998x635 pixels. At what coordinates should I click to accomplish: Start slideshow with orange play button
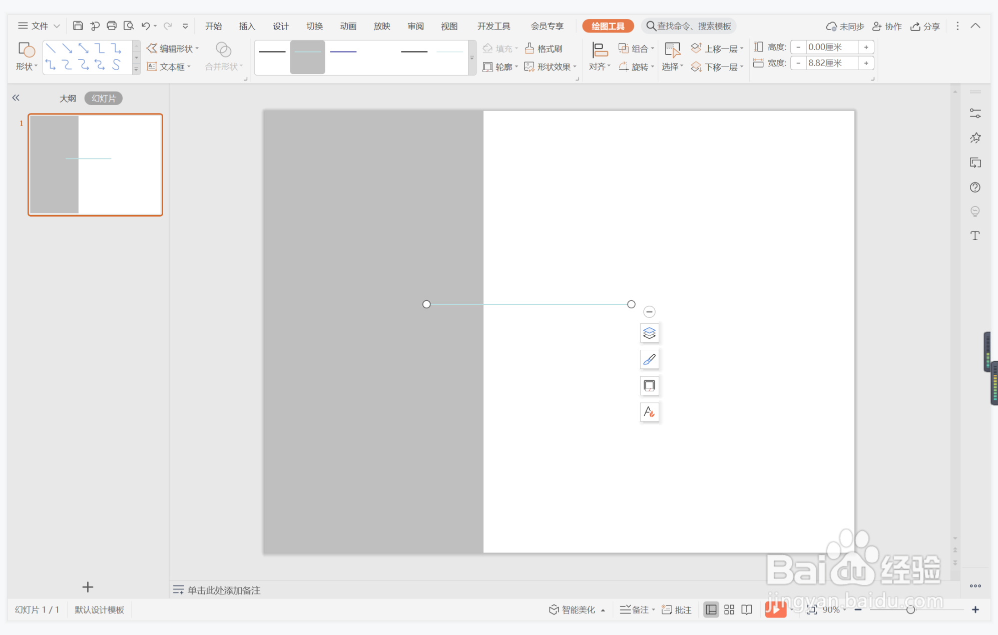775,609
